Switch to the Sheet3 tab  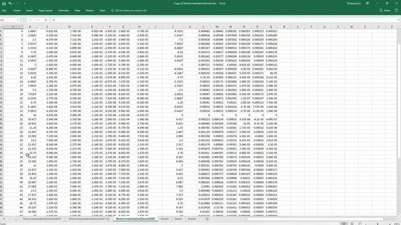192,219
